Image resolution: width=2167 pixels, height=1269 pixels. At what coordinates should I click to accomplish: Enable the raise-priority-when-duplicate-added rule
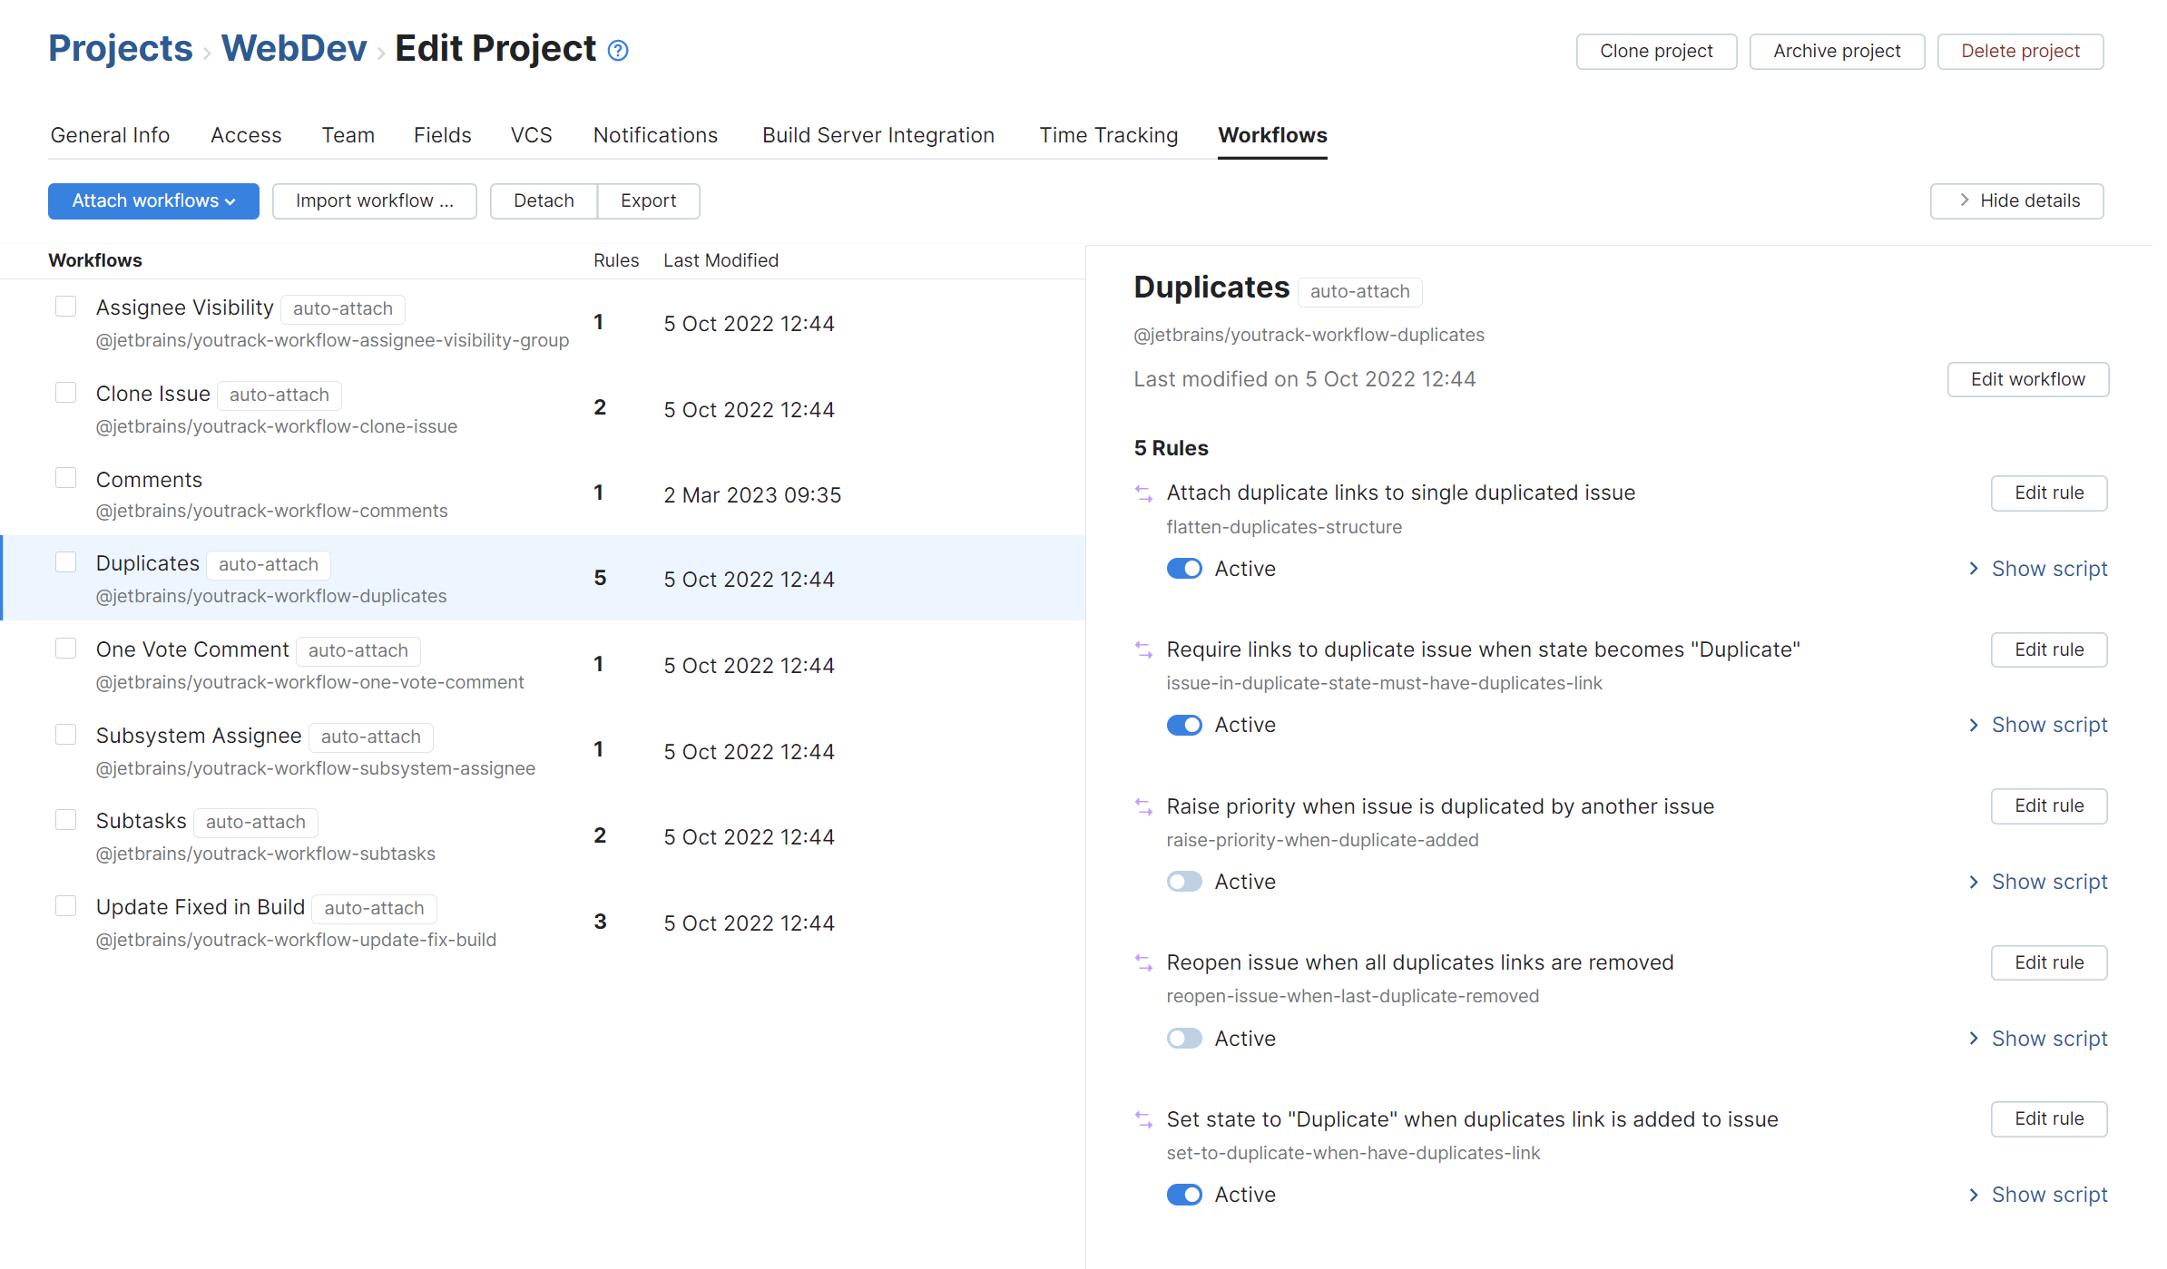(1184, 881)
